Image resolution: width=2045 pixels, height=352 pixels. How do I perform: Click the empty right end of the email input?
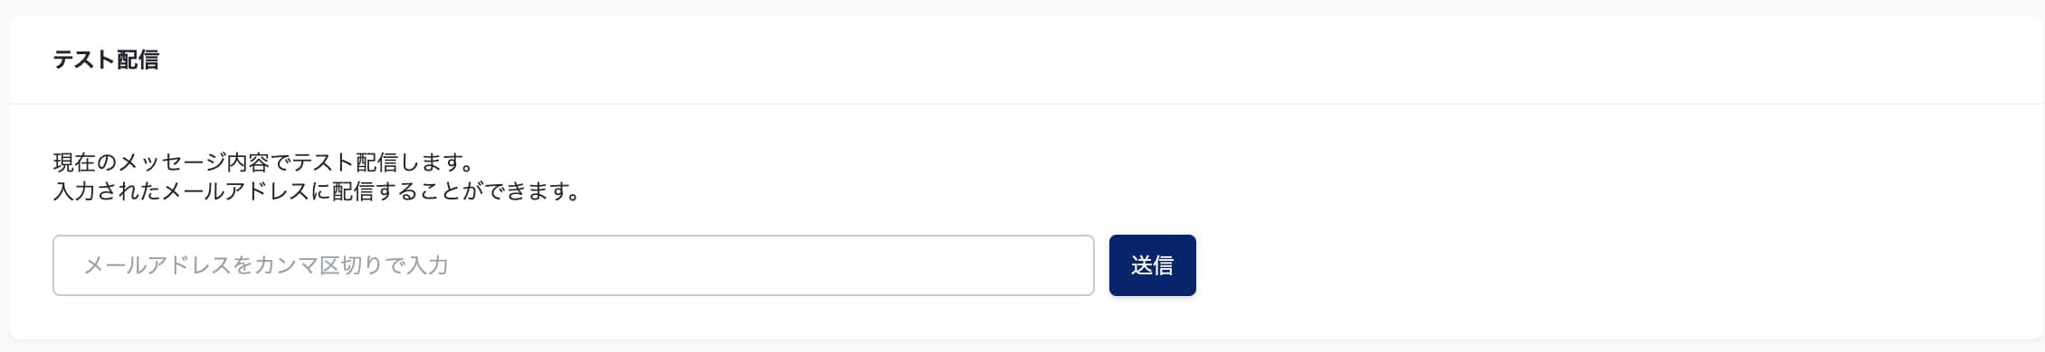995,265
